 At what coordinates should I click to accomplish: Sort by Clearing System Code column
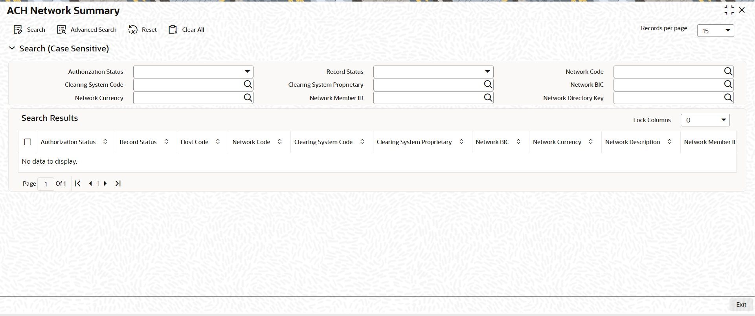coord(362,142)
